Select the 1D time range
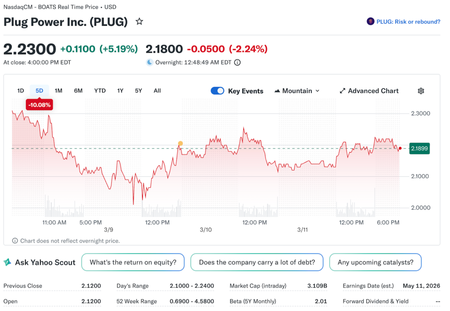Viewport: 450px width, 311px height. point(21,91)
